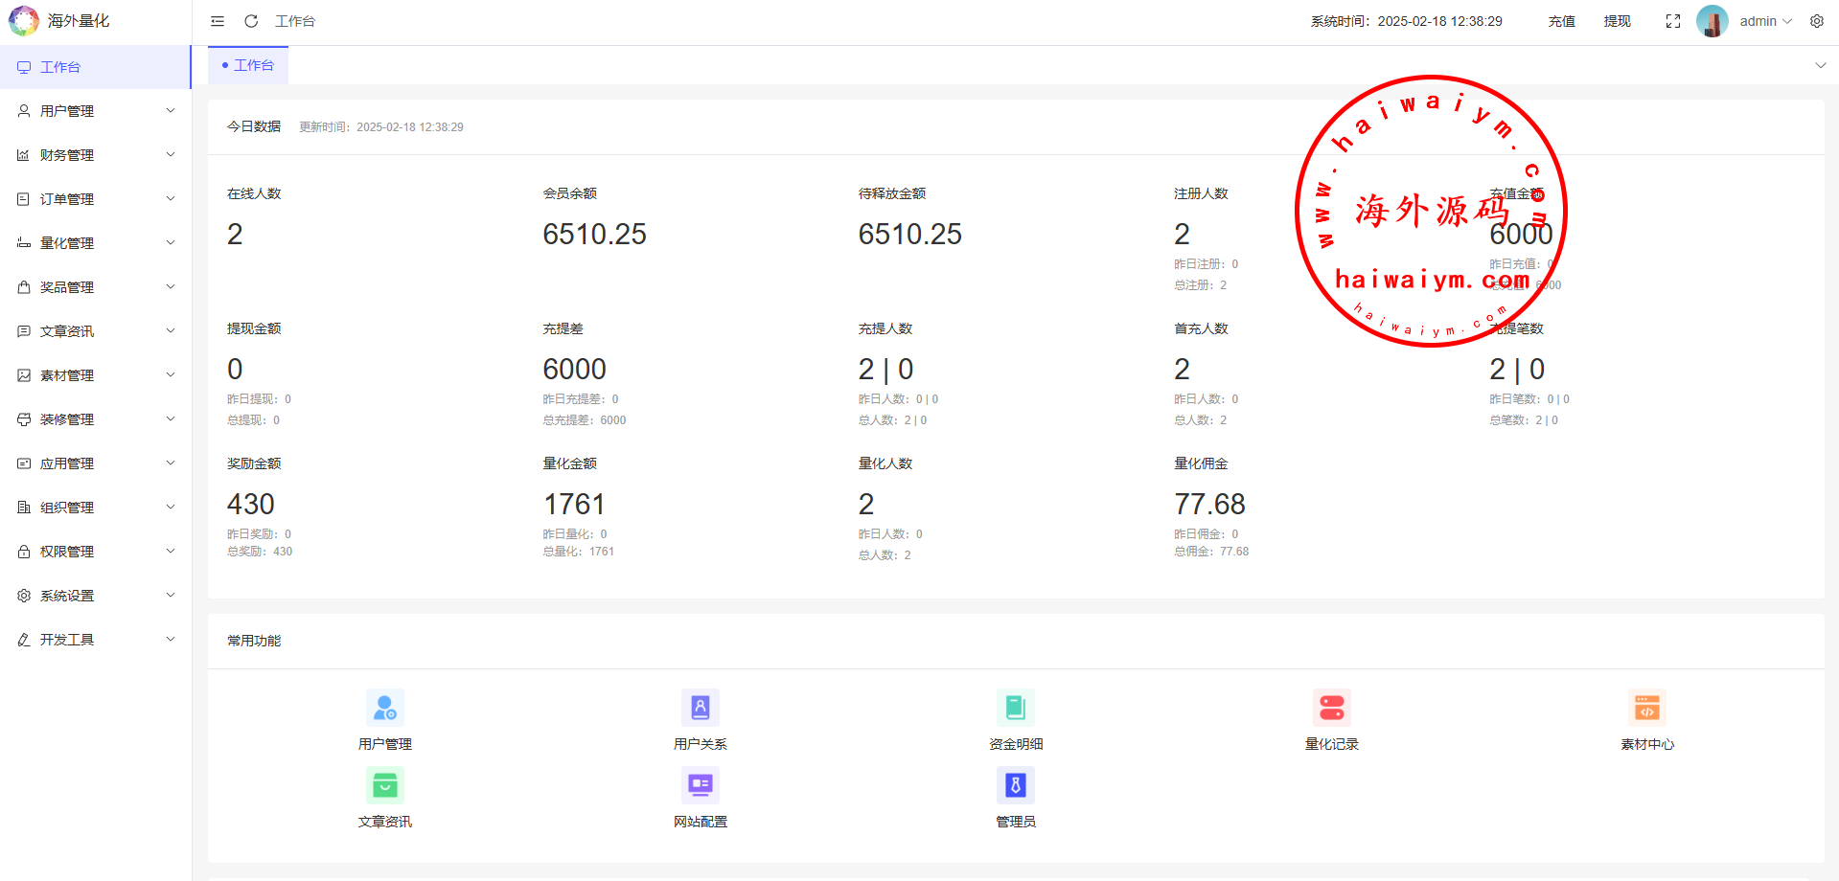Open the settings gear icon
Image resolution: width=1839 pixels, height=881 pixels.
1817,21
